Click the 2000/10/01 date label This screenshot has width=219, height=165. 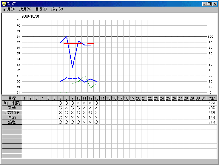tap(30, 16)
